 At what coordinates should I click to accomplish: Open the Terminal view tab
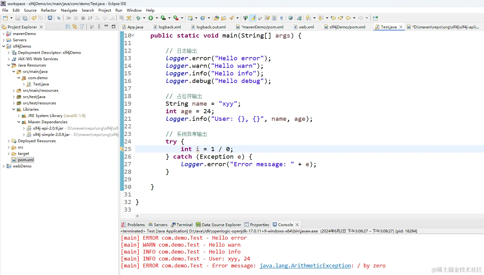click(x=182, y=225)
